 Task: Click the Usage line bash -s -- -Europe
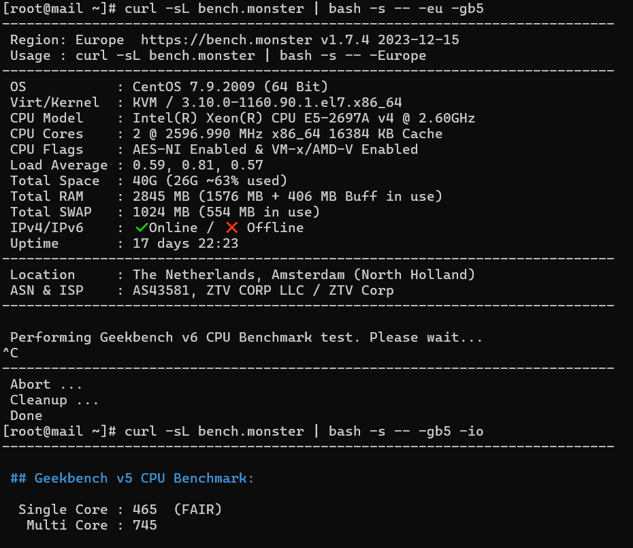tap(353, 56)
